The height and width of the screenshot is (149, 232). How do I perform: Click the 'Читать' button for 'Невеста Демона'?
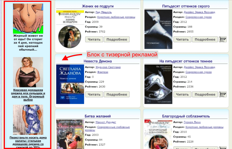click(x=94, y=94)
